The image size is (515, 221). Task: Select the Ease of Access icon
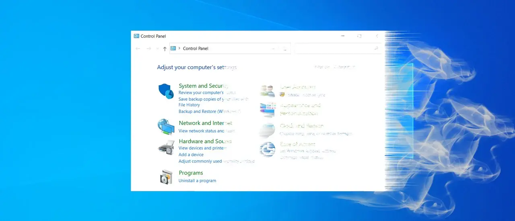[x=267, y=149]
